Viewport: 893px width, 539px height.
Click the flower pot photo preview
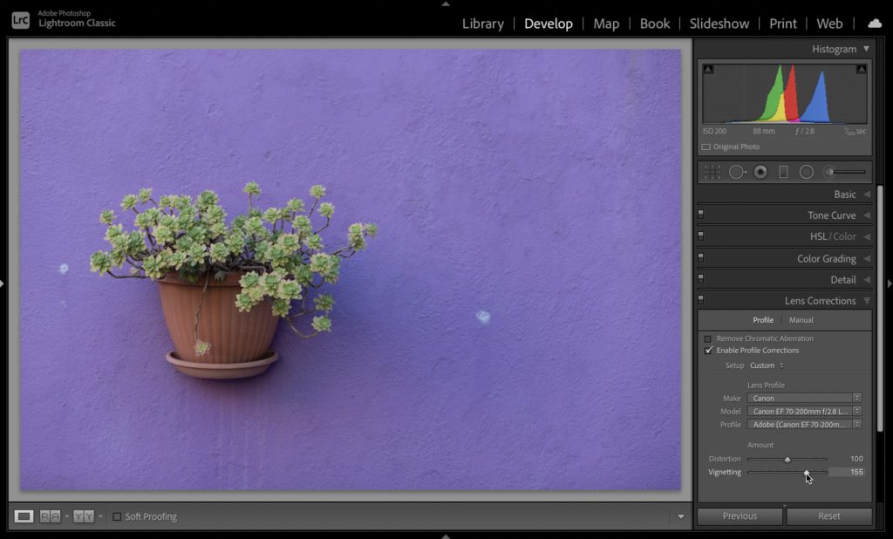[x=351, y=269]
